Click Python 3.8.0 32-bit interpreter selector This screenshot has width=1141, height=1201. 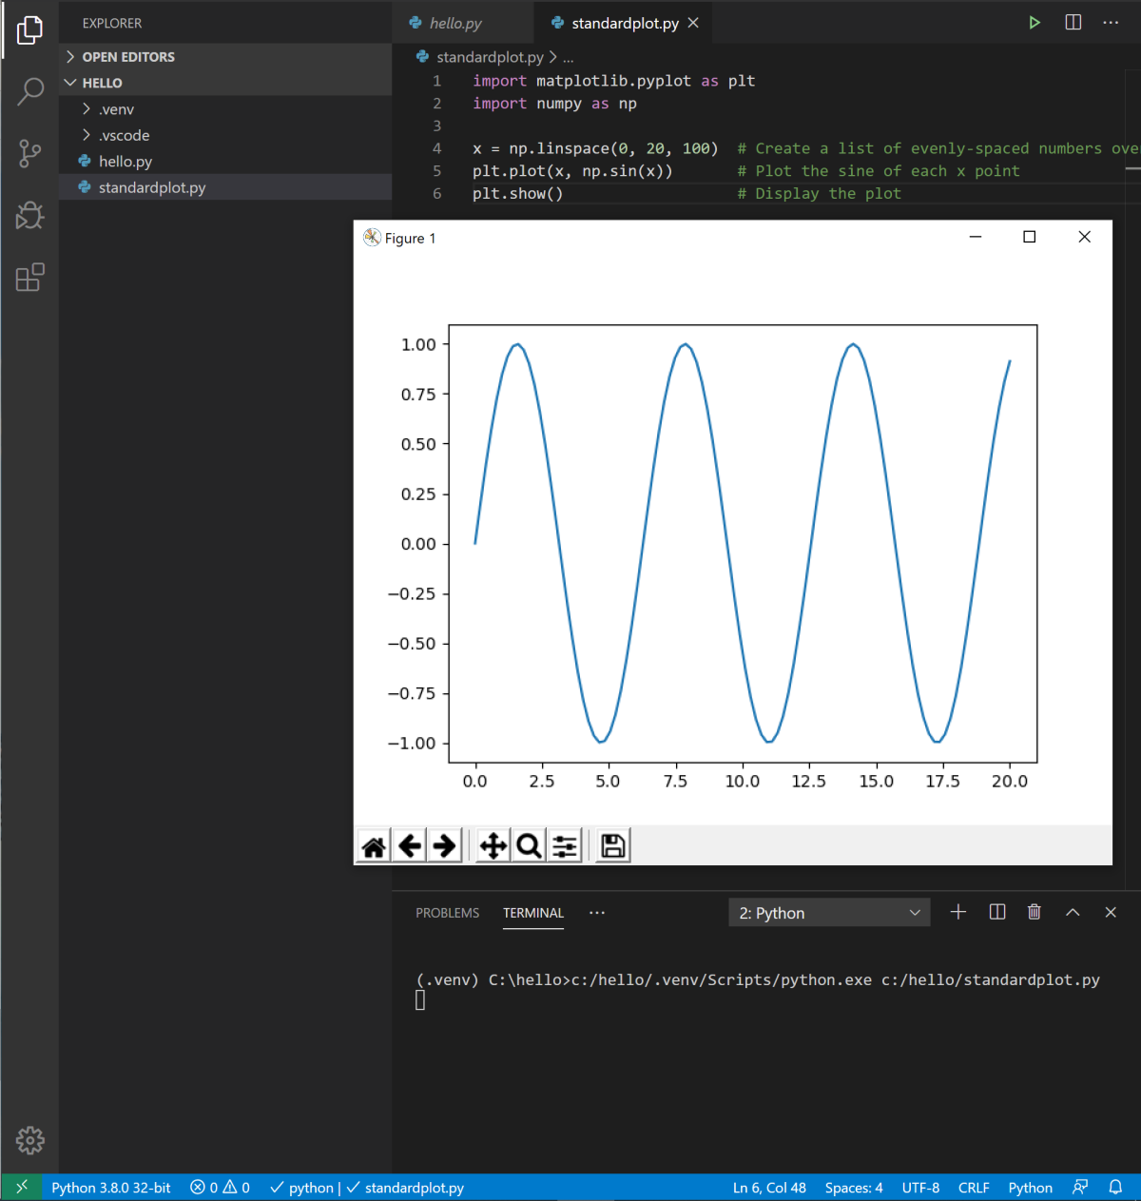(110, 1187)
